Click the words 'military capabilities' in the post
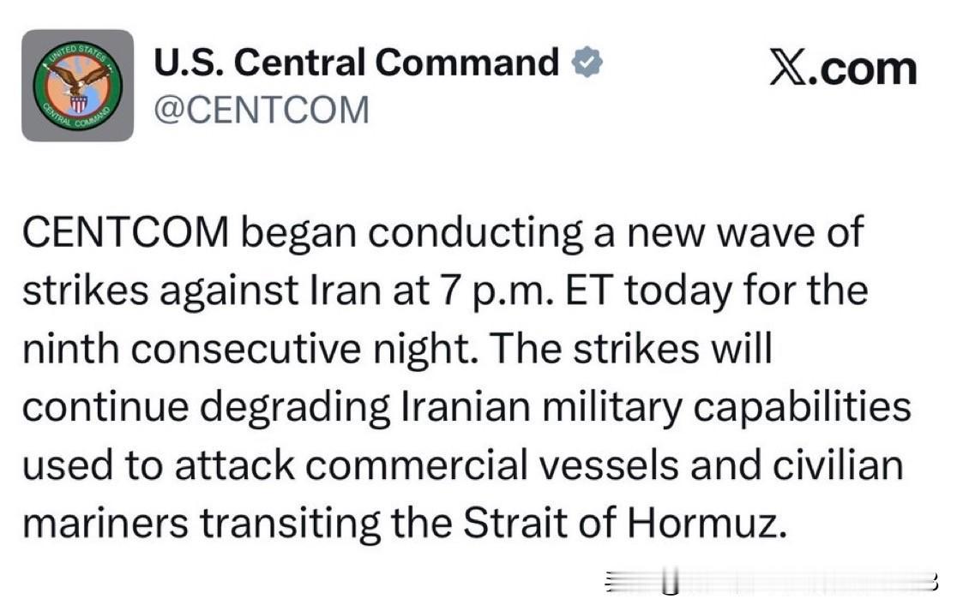This screenshot has height=611, width=957. point(726,407)
